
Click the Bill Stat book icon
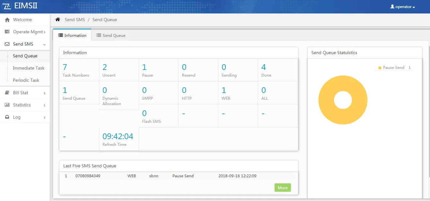[7, 93]
